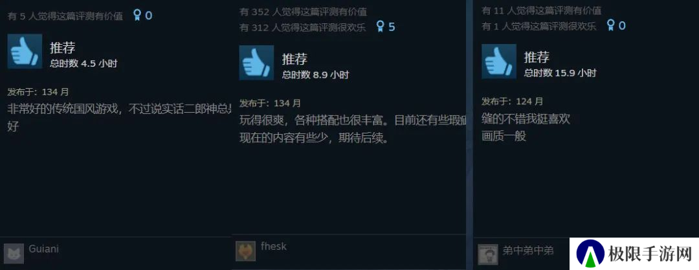
Task: Click thumbs-up icon on 15.9 hour review
Action: click(x=499, y=61)
